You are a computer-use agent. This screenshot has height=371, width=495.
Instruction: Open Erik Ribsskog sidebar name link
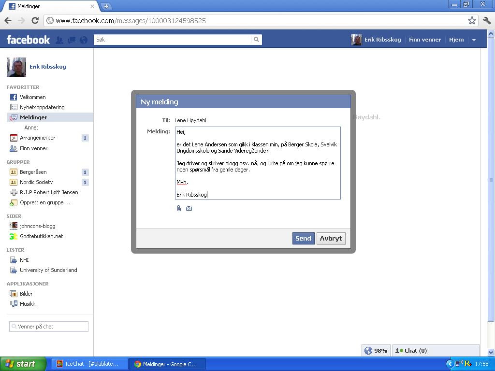pyautogui.click(x=48, y=67)
